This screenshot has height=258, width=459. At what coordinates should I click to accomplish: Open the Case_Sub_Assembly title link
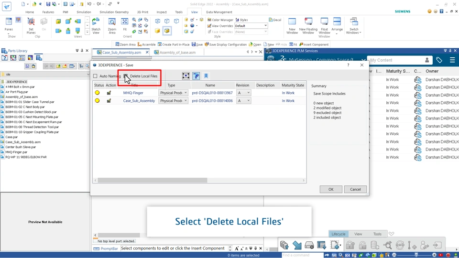(139, 101)
